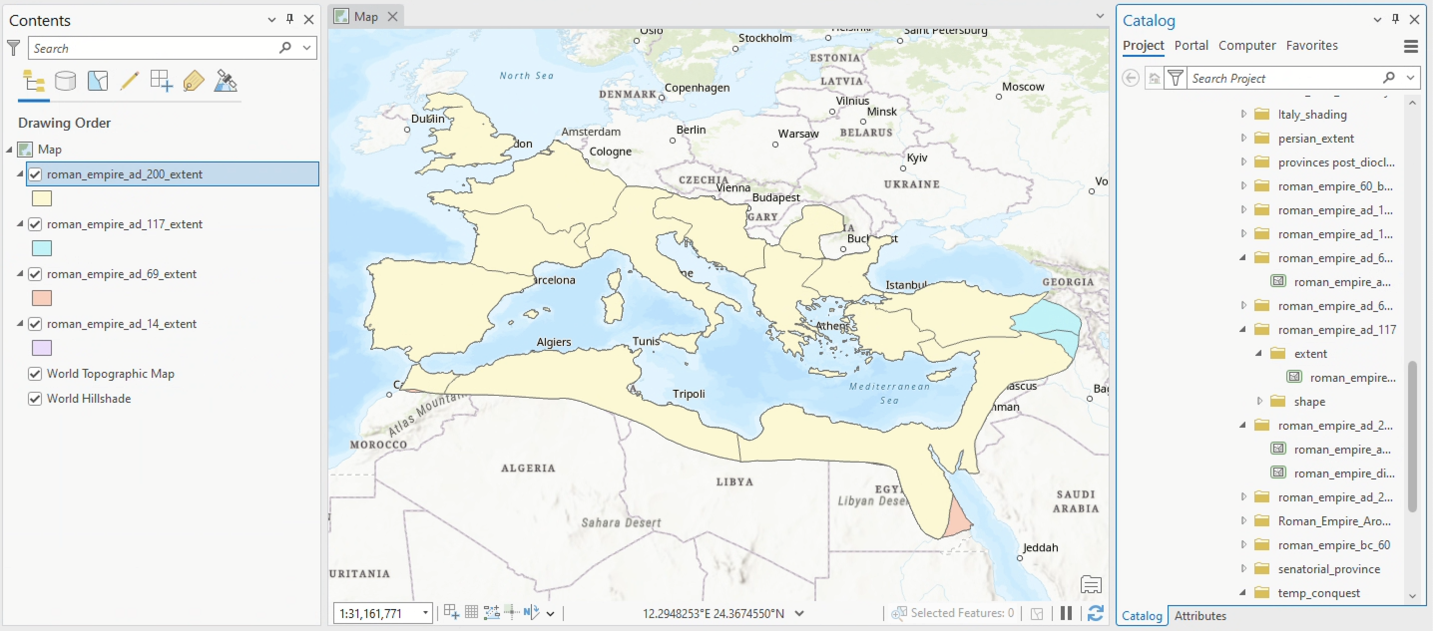This screenshot has height=631, width=1433.
Task: Open Catalog hamburger menu
Action: (x=1410, y=46)
